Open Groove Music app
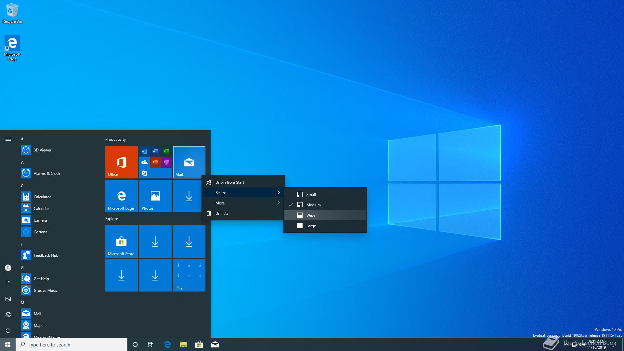 45,290
